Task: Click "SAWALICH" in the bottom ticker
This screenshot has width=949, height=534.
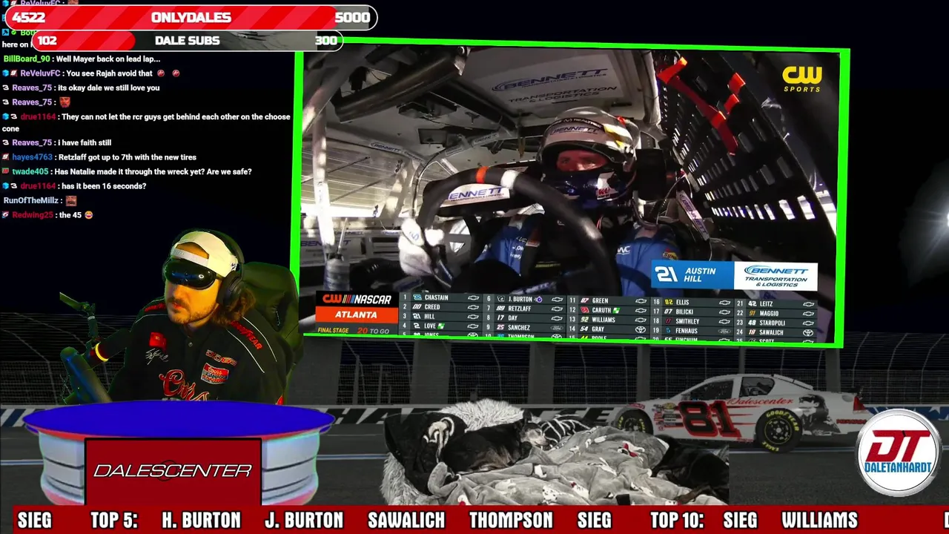Action: tap(406, 521)
